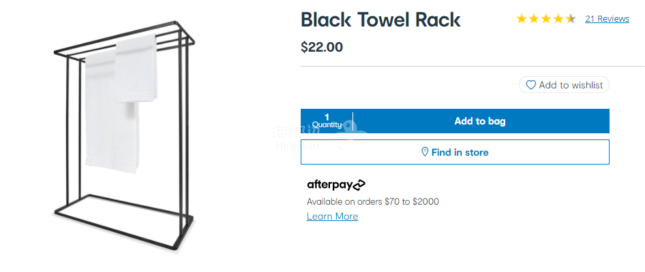
Task: Click the Find in store text
Action: click(x=460, y=152)
